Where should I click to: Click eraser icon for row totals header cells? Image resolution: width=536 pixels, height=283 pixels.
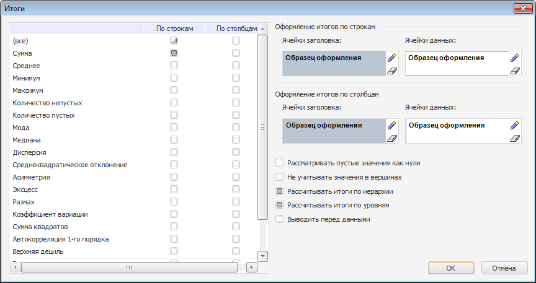click(391, 71)
